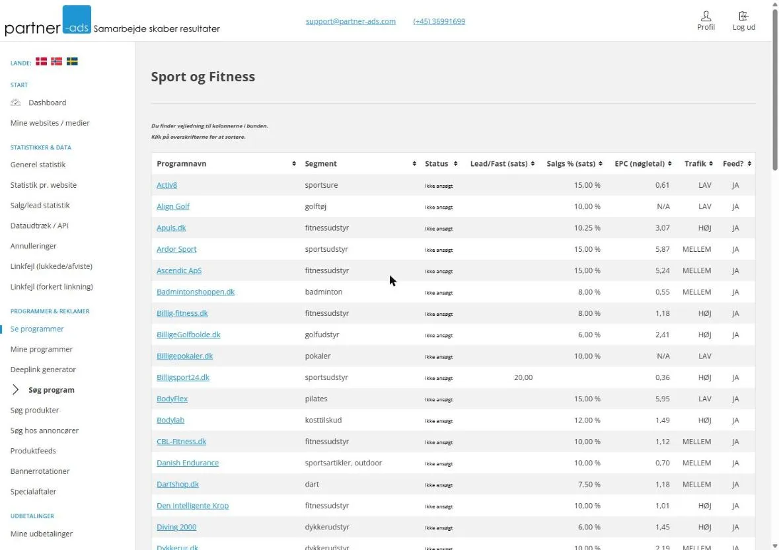Expand the Søg program chevron
The width and height of the screenshot is (779, 550).
[x=15, y=389]
